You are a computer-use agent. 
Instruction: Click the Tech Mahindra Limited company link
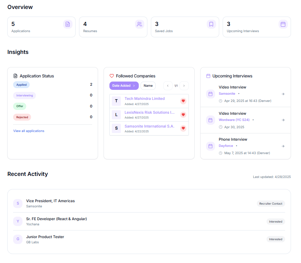tap(144, 98)
